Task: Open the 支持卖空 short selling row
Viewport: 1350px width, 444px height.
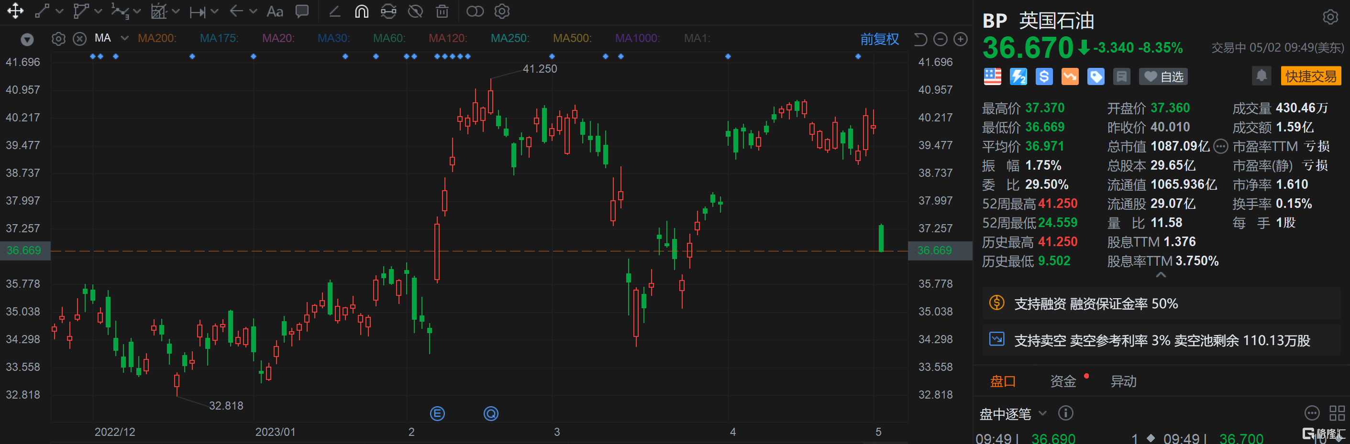Action: [x=1161, y=340]
